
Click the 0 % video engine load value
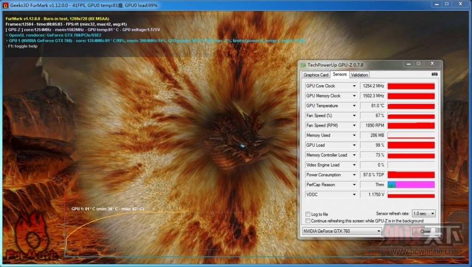(372, 165)
